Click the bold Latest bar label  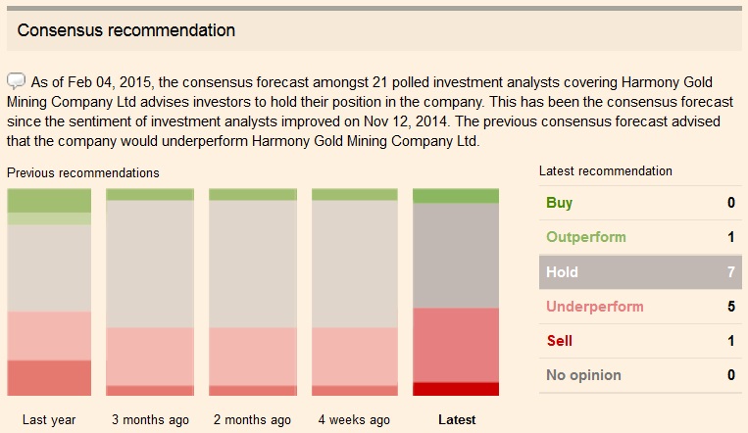(x=457, y=419)
